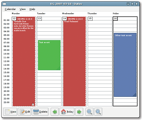Select the blue Other test event on Friday
Image resolution: width=142 pixels, height=120 pixels.
[125, 65]
